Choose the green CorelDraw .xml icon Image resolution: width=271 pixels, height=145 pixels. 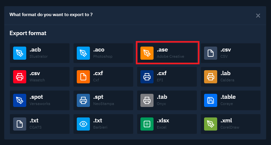[x=211, y=124]
